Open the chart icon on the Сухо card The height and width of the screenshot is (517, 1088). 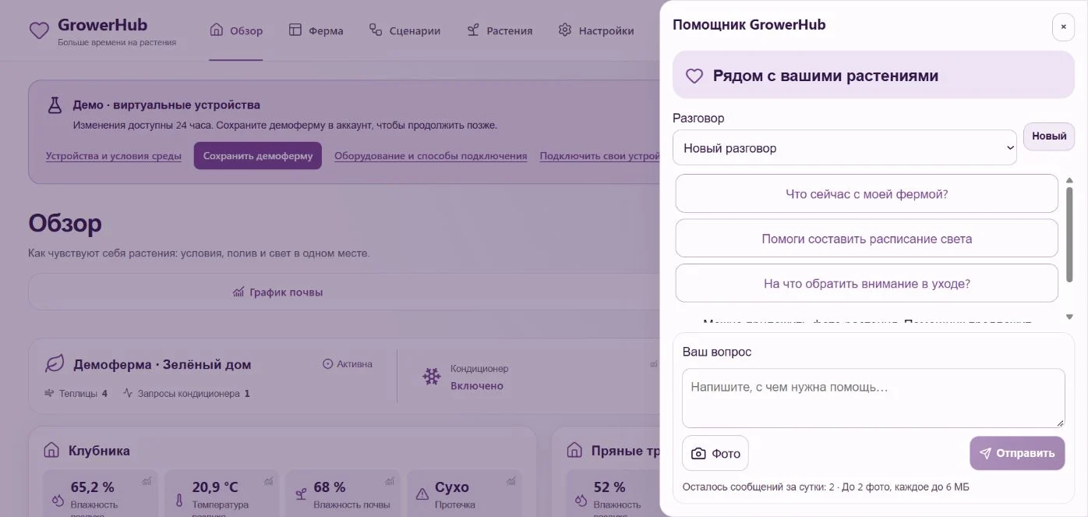[x=512, y=481]
